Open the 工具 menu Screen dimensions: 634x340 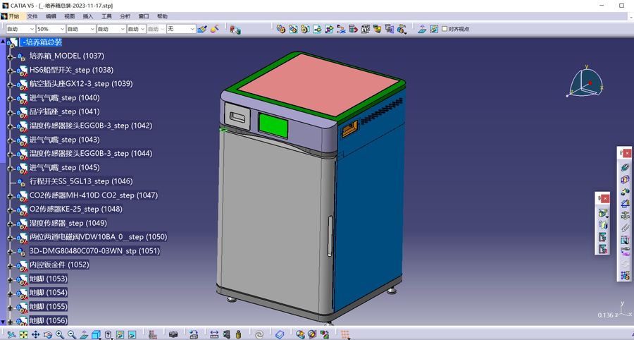coord(107,16)
